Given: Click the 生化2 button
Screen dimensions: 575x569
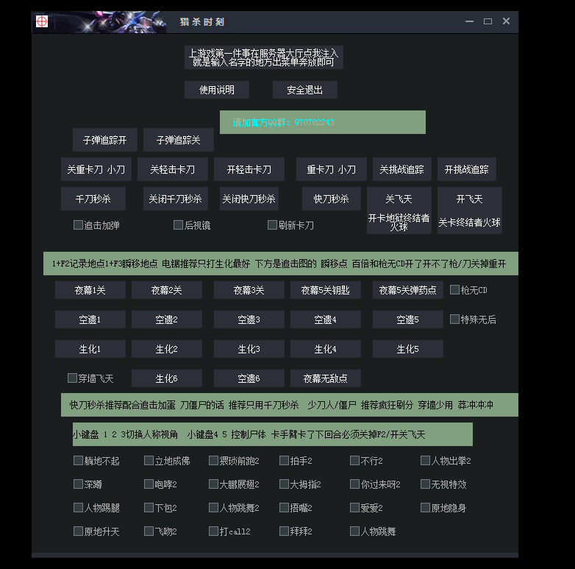Looking at the screenshot, I should (167, 349).
